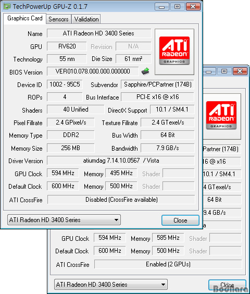Image resolution: width=250 pixels, height=294 pixels.
Task: Click Bus Interface field PCI-E x16 @ x16
Action: click(157, 97)
